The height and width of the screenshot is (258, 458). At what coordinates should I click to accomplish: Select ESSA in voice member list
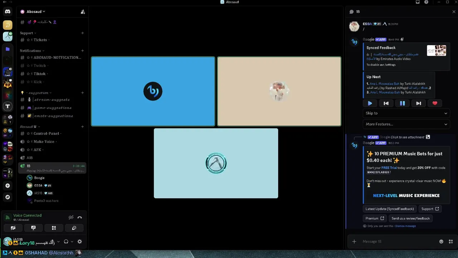coord(56,186)
